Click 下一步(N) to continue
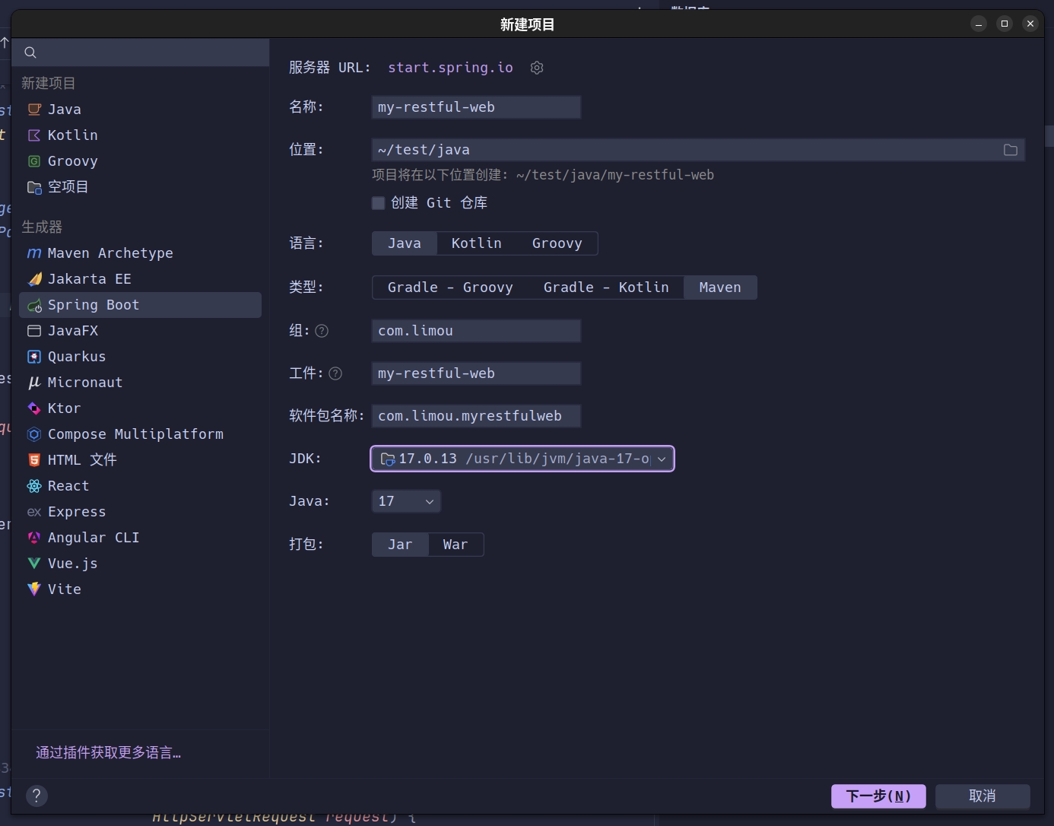Screen dimensions: 1054x826 click(x=878, y=796)
